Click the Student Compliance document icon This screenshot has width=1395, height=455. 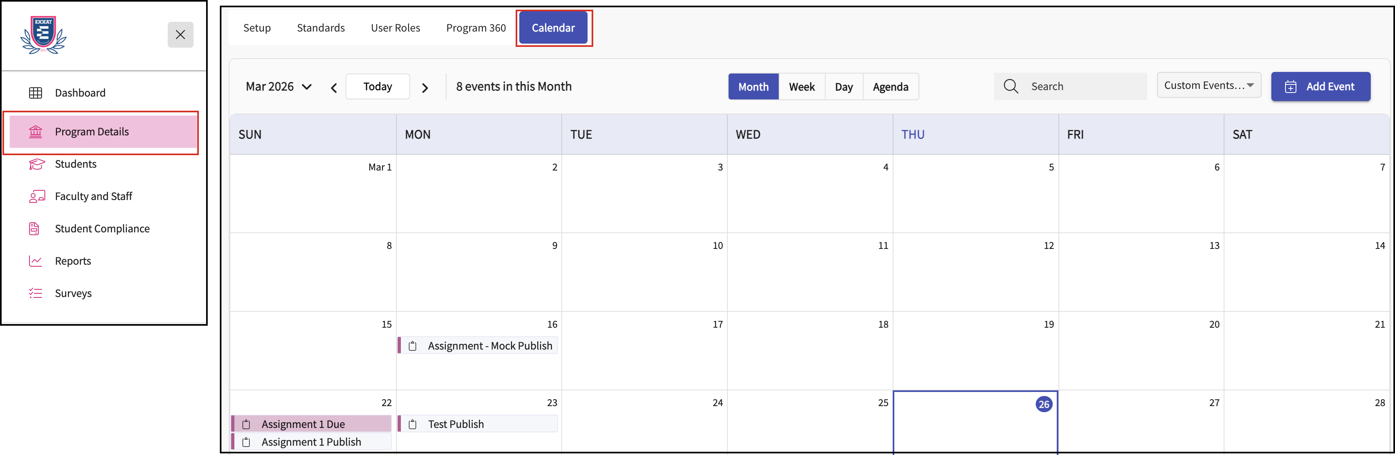35,229
